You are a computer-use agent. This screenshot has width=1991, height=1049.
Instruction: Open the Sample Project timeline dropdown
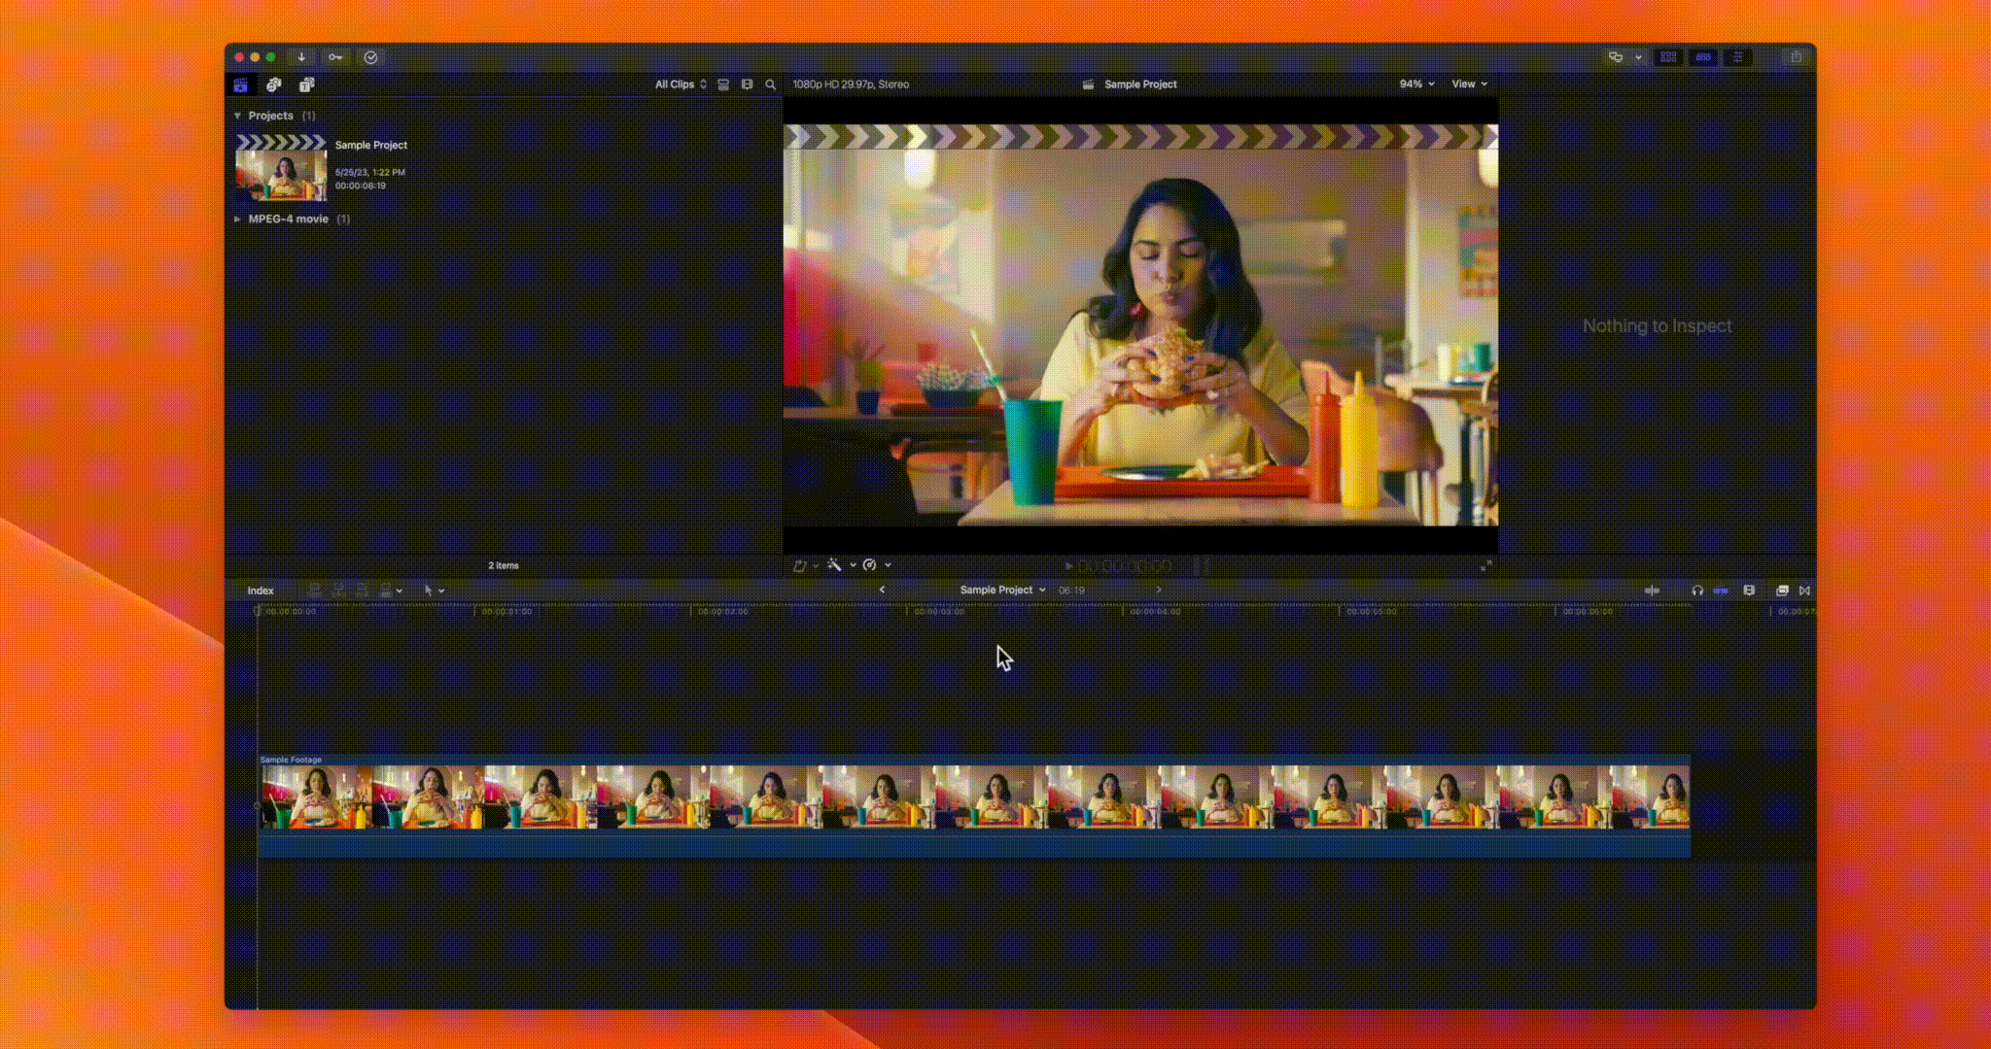coord(1002,590)
